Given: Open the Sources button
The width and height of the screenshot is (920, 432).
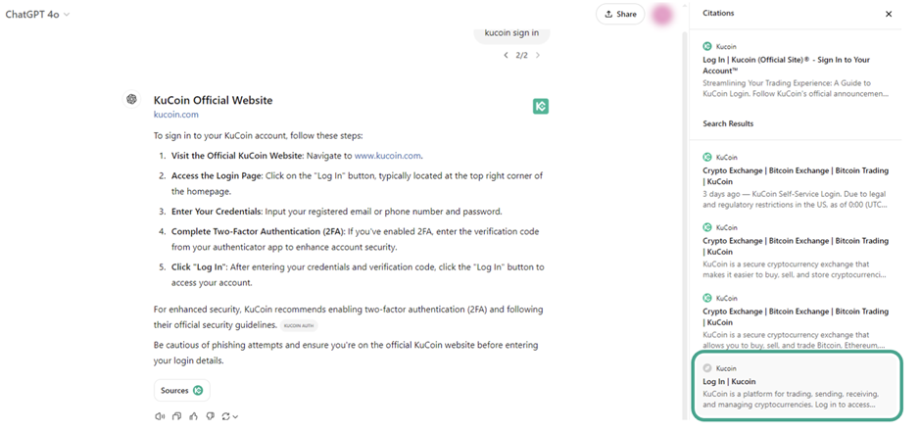Looking at the screenshot, I should coord(182,390).
